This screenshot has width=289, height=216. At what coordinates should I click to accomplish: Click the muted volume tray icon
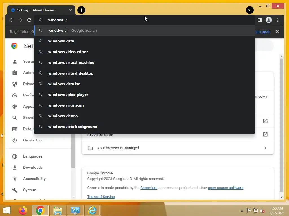tap(262, 211)
